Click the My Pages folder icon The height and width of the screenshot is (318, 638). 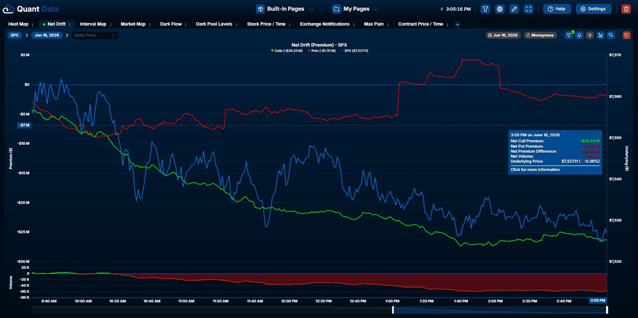(337, 9)
